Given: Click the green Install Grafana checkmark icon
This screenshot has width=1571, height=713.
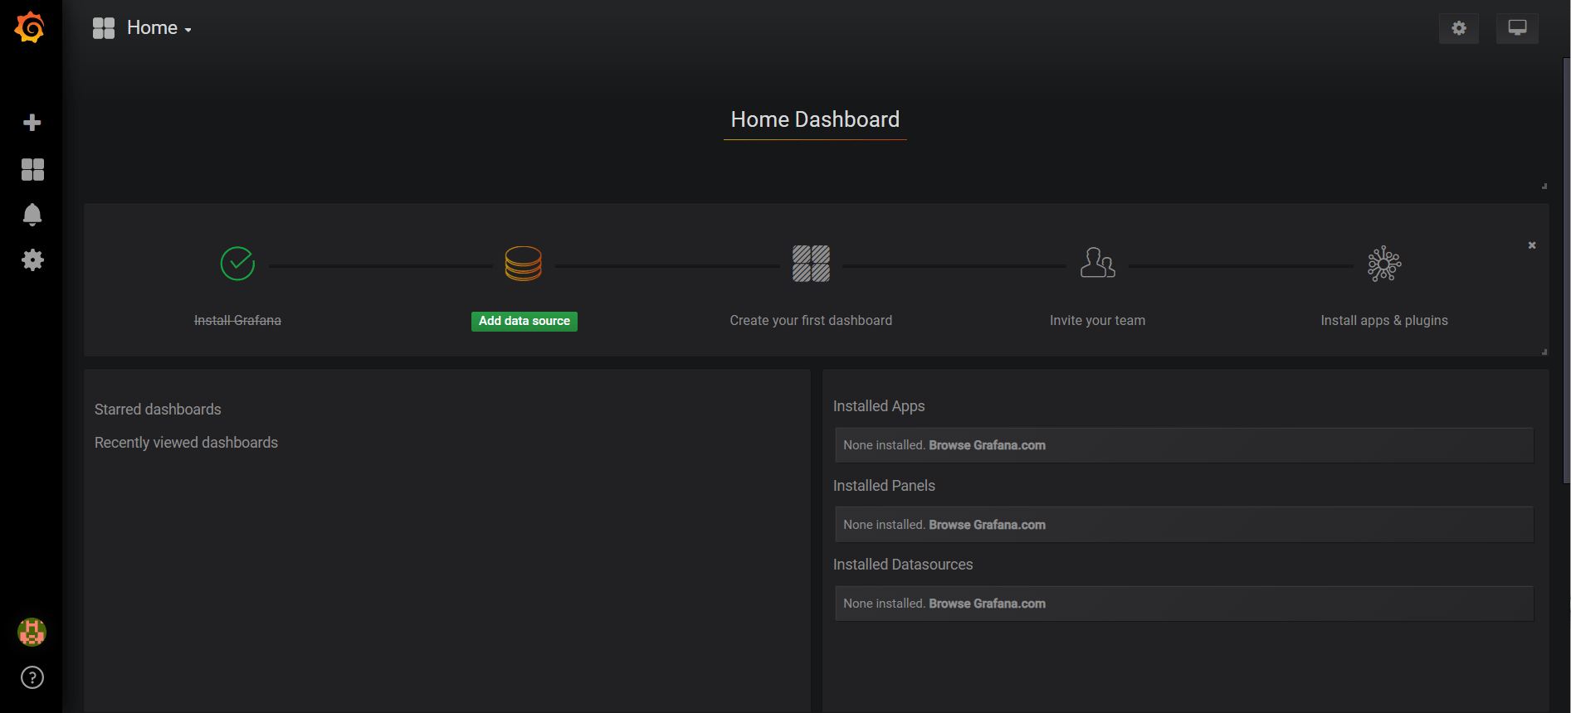Looking at the screenshot, I should 237,264.
